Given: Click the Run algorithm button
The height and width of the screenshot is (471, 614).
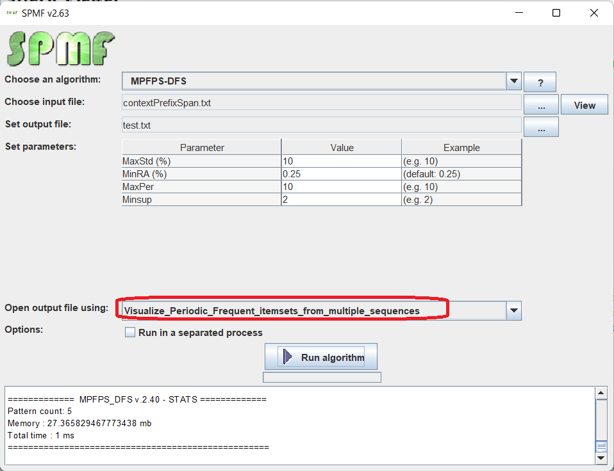Looking at the screenshot, I should click(321, 357).
